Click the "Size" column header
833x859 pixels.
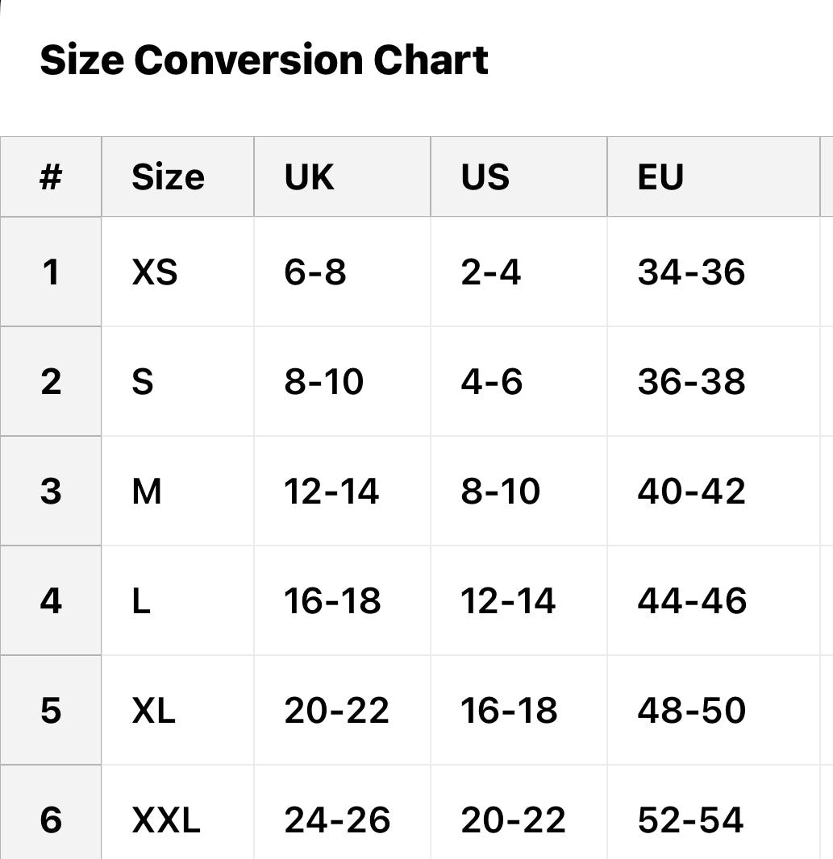click(168, 177)
